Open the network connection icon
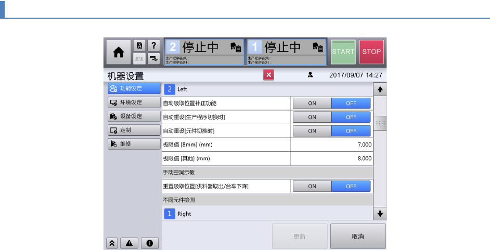The width and height of the screenshot is (490, 250). pos(153,58)
